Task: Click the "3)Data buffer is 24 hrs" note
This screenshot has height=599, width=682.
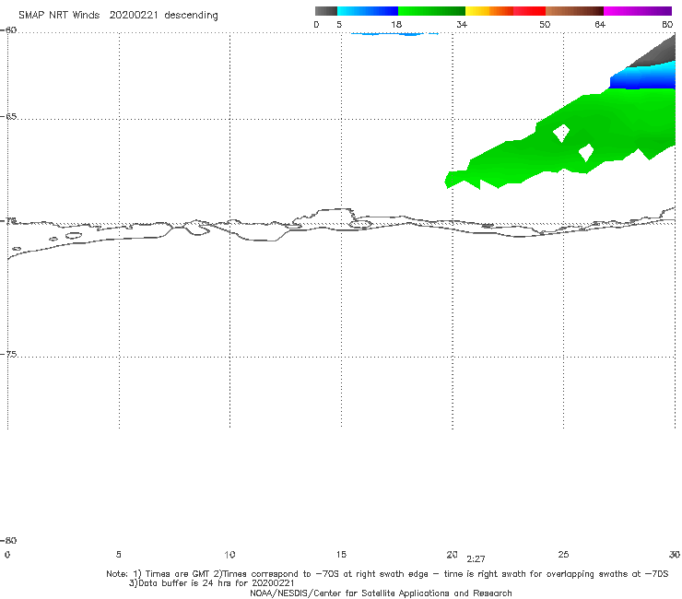Action: [x=211, y=583]
